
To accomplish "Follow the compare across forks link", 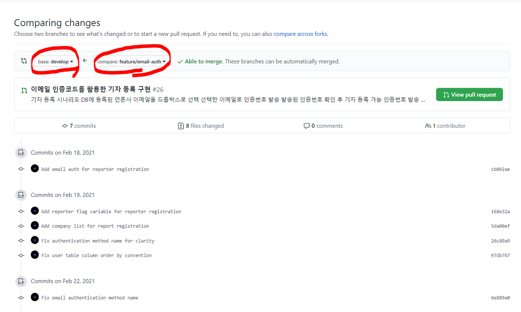I will tap(300, 34).
